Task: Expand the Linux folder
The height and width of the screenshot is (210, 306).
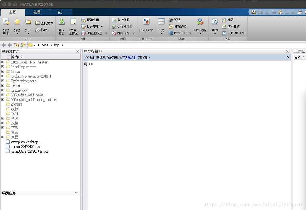Action: 3,71
